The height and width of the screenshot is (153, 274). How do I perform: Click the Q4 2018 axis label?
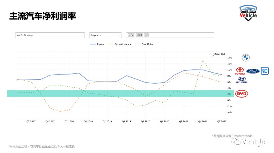(x=88, y=121)
